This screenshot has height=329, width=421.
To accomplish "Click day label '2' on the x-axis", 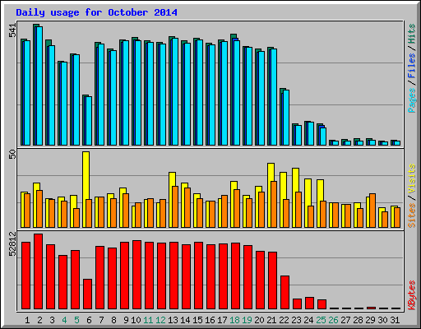I will pyautogui.click(x=39, y=320).
